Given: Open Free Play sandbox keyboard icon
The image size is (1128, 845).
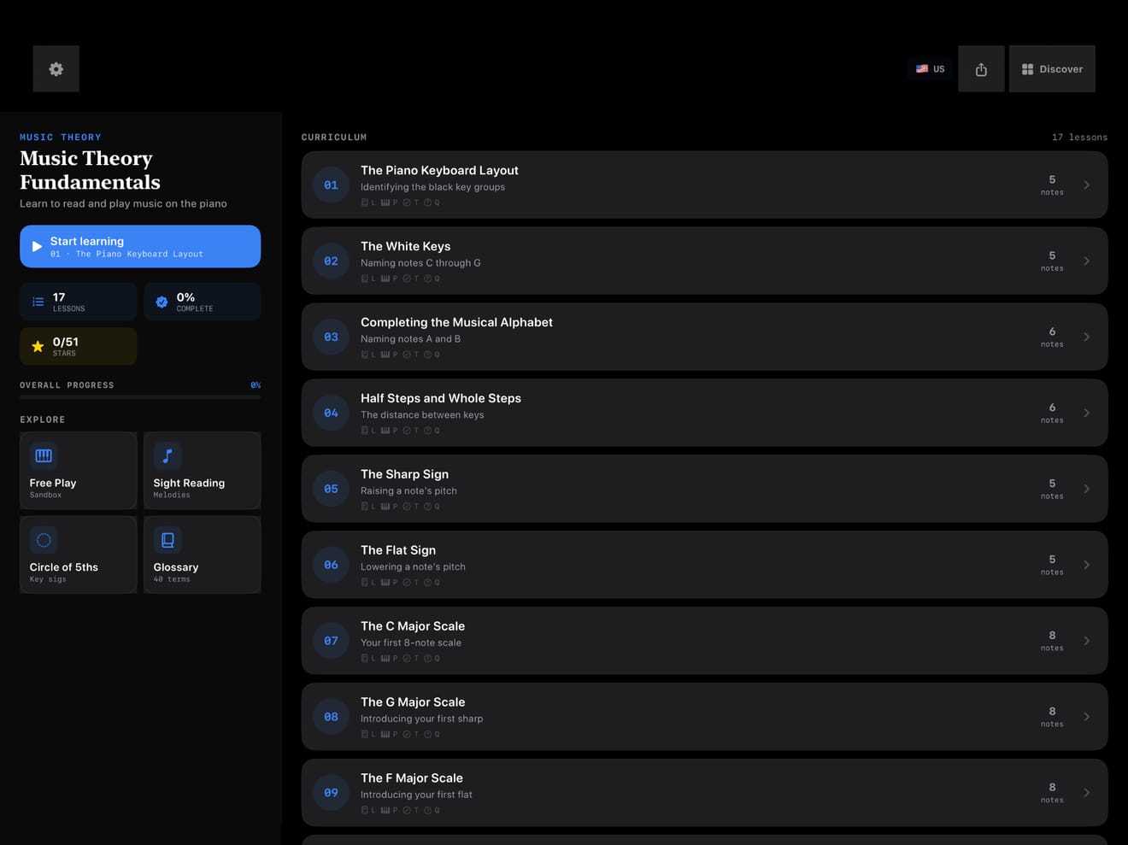Looking at the screenshot, I should [x=44, y=455].
